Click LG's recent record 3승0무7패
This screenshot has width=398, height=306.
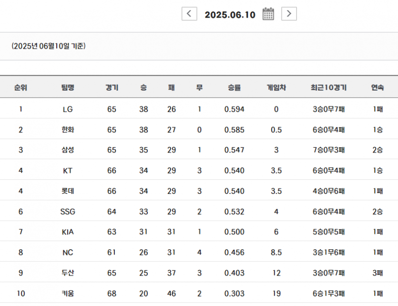(329, 109)
